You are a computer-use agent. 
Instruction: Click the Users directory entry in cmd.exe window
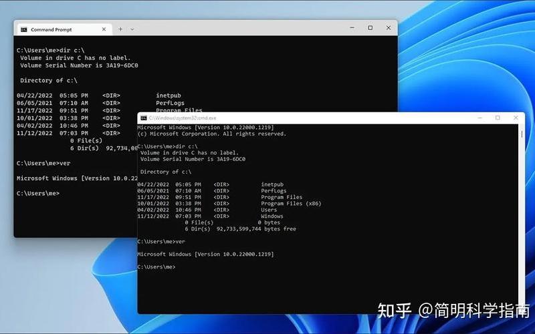tap(269, 210)
